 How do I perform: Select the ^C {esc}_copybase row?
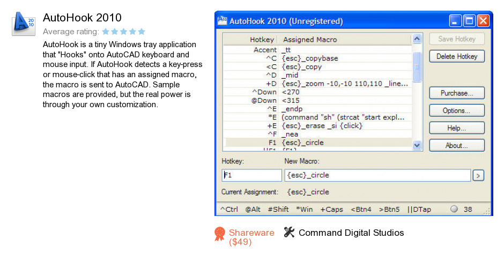317,58
